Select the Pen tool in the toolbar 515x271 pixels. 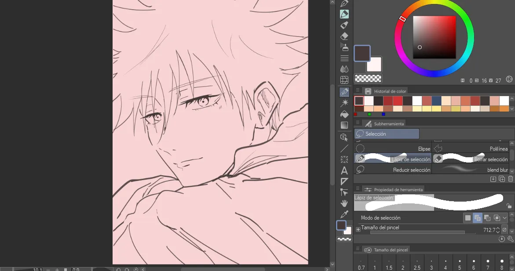point(344,3)
